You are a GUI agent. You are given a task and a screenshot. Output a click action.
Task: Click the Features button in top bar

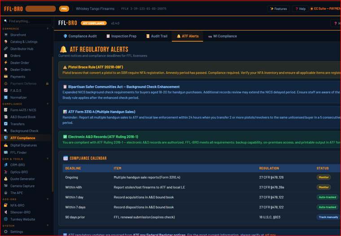point(278,9)
